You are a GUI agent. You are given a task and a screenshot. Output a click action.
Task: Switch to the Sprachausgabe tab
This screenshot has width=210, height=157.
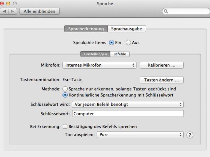pos(127,29)
